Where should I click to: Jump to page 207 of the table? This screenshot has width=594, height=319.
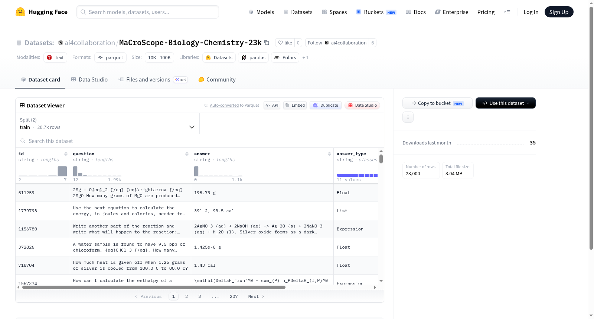(x=234, y=296)
